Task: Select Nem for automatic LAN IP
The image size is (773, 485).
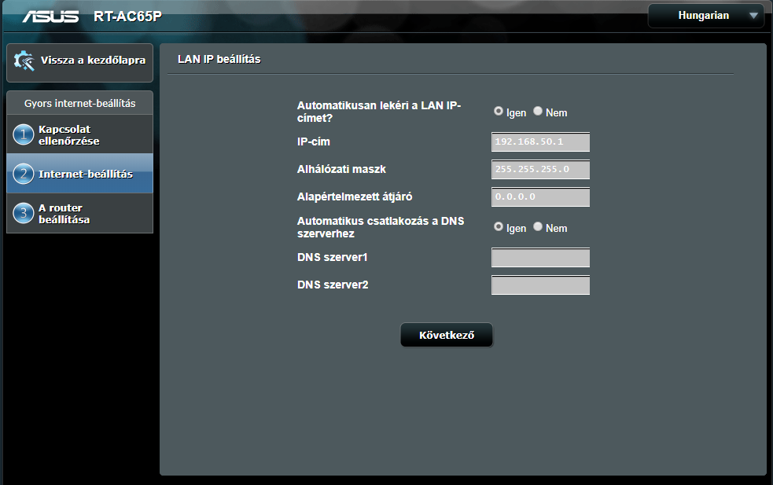Action: coord(538,112)
